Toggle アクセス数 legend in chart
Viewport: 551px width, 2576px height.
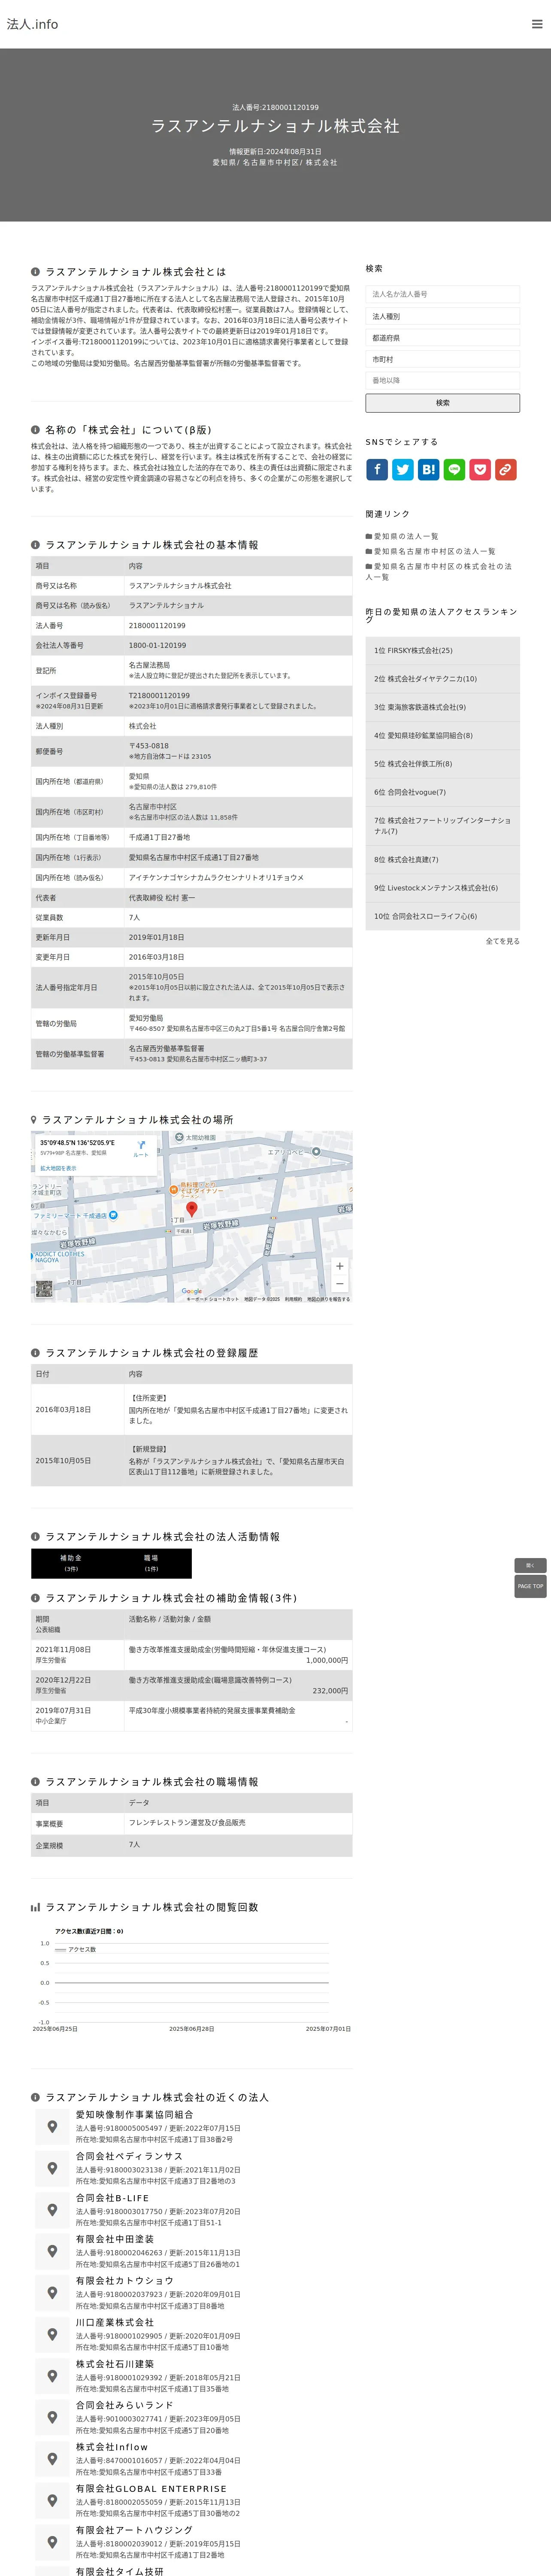[76, 1949]
